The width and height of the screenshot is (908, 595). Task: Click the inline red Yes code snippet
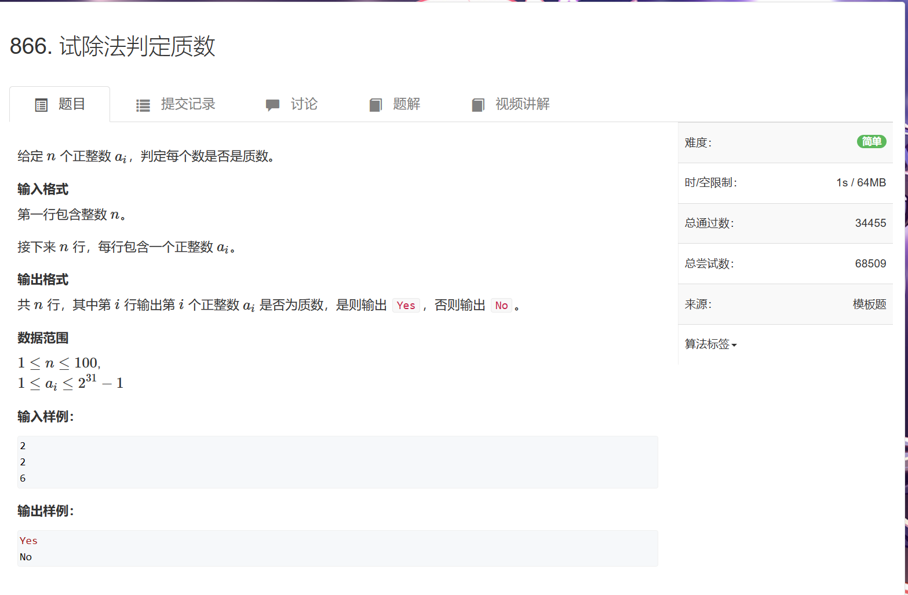click(x=406, y=306)
